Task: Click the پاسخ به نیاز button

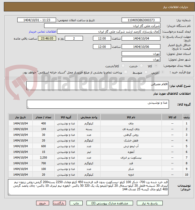Action: click(x=150, y=203)
